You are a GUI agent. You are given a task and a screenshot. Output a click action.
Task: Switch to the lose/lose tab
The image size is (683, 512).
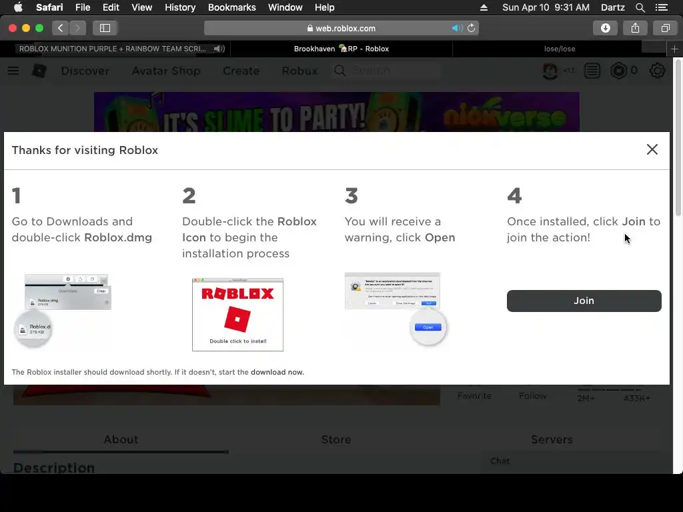click(x=560, y=49)
